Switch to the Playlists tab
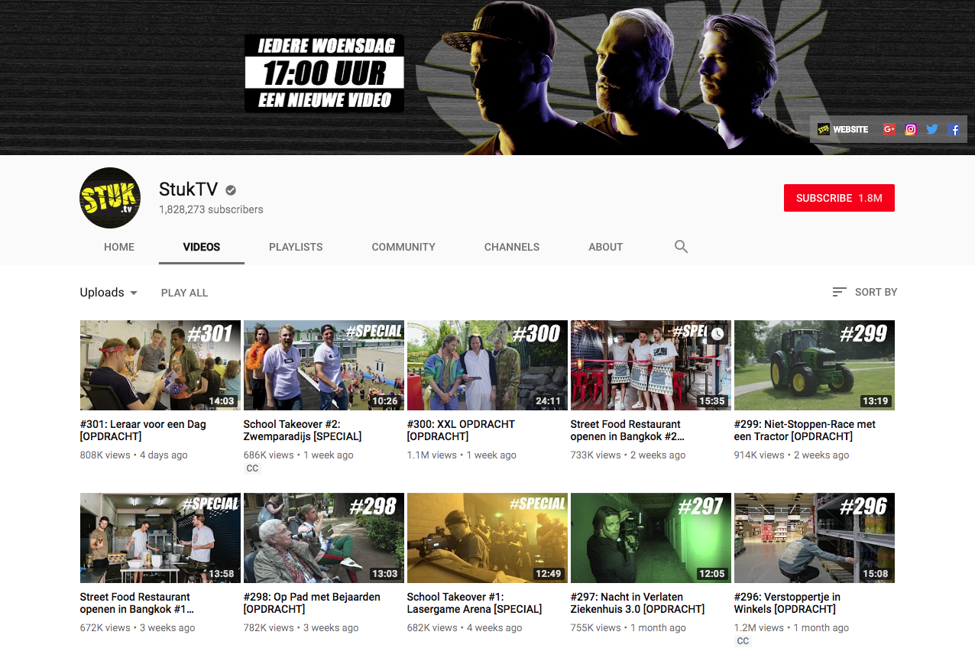Image resolution: width=975 pixels, height=661 pixels. point(296,247)
